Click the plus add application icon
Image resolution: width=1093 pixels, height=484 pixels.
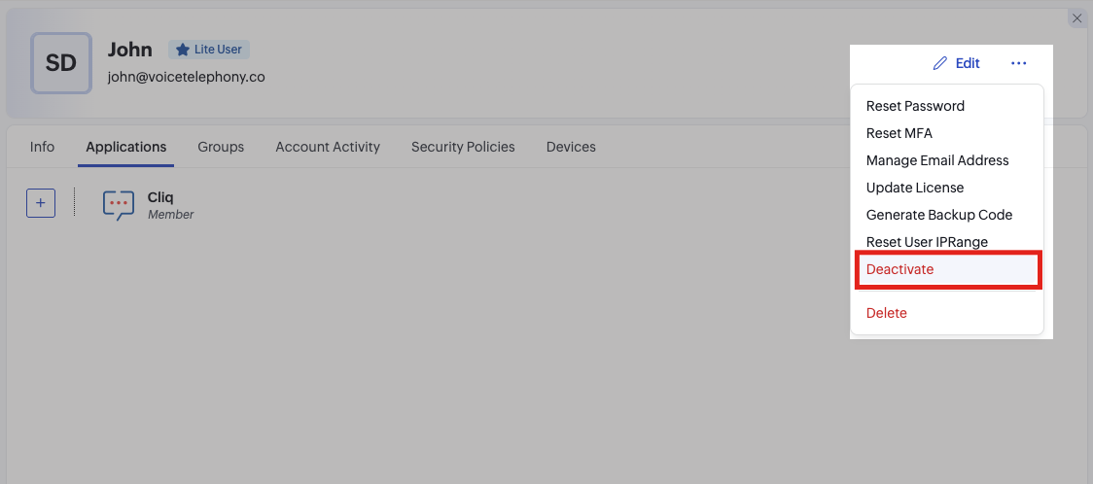pos(41,203)
